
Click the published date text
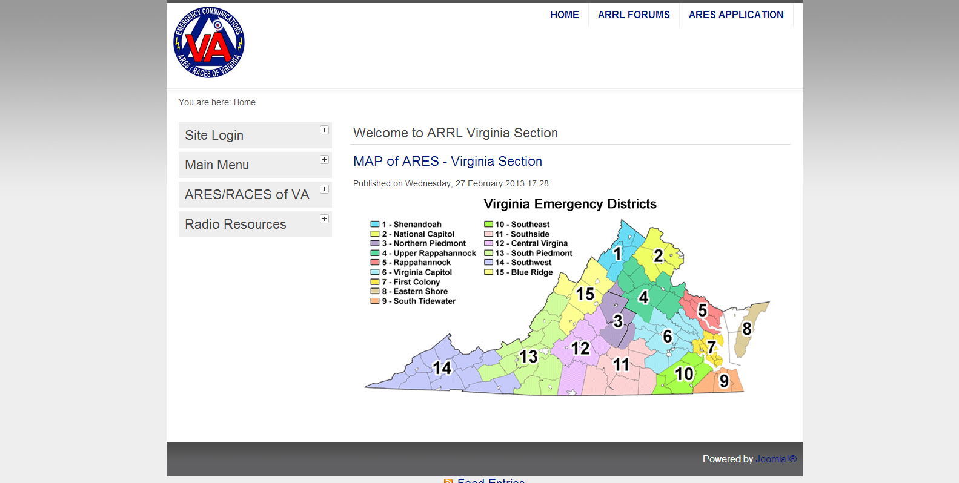[451, 183]
